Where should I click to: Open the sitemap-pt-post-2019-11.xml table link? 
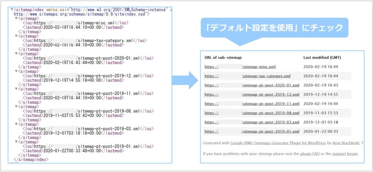tap(252, 104)
